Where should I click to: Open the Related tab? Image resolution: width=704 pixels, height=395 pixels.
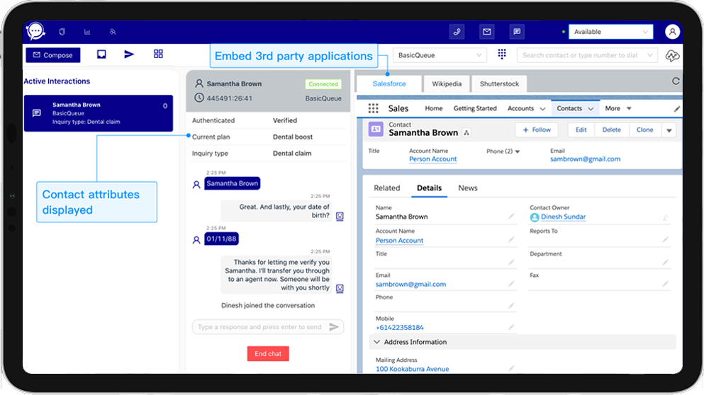coord(387,188)
